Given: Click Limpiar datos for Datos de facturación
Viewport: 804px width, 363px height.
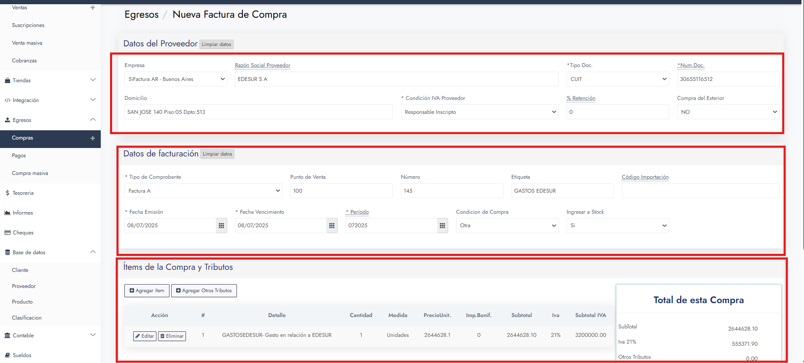Looking at the screenshot, I should (217, 154).
